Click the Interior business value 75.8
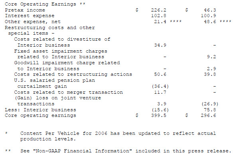The width and height of the screenshot is (233, 156). point(210,110)
